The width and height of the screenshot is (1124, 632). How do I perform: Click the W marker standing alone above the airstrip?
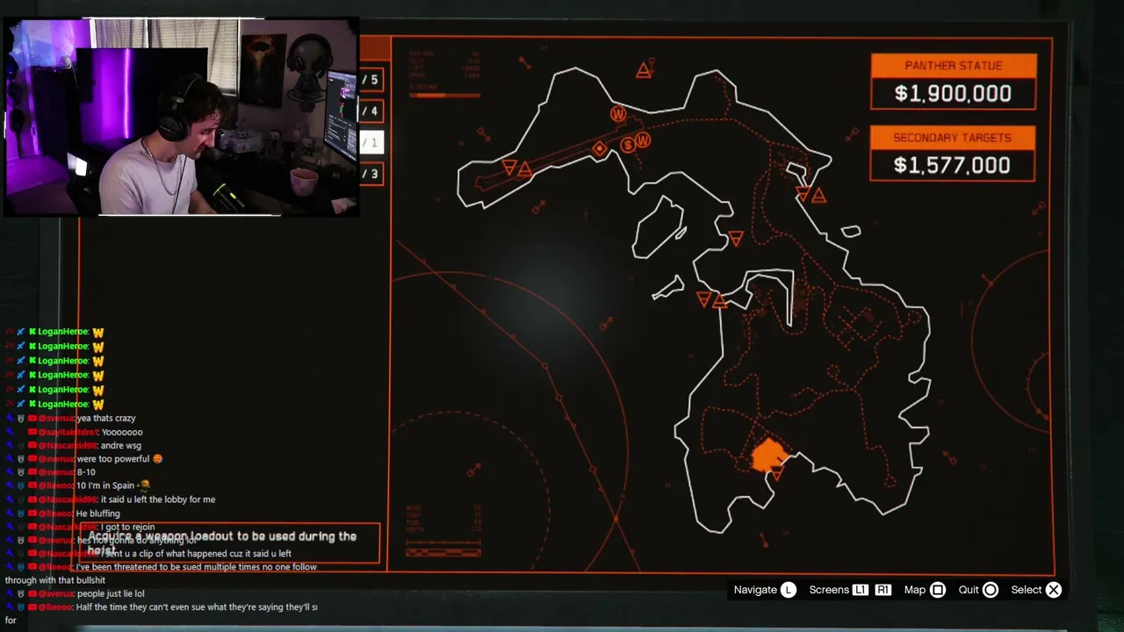pos(618,114)
